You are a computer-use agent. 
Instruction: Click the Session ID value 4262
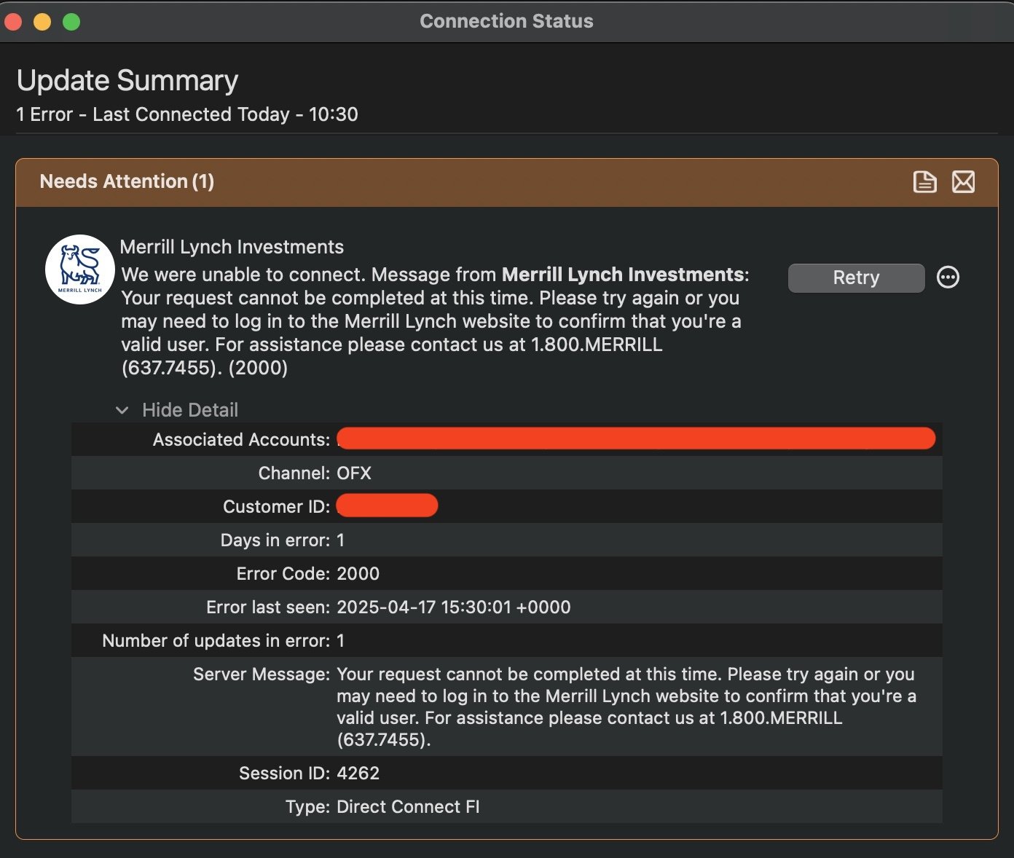pos(358,774)
